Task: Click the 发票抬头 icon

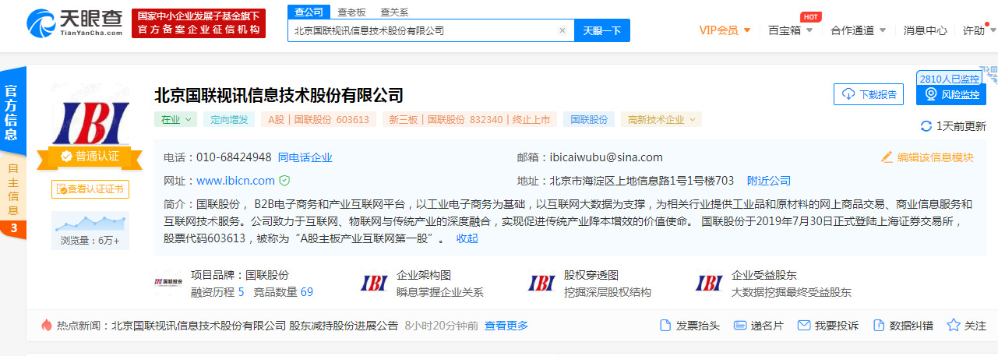Action: tap(665, 326)
